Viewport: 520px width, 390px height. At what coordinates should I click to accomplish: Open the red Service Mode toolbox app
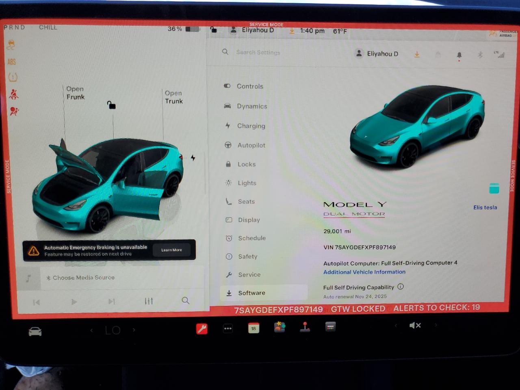coord(202,328)
